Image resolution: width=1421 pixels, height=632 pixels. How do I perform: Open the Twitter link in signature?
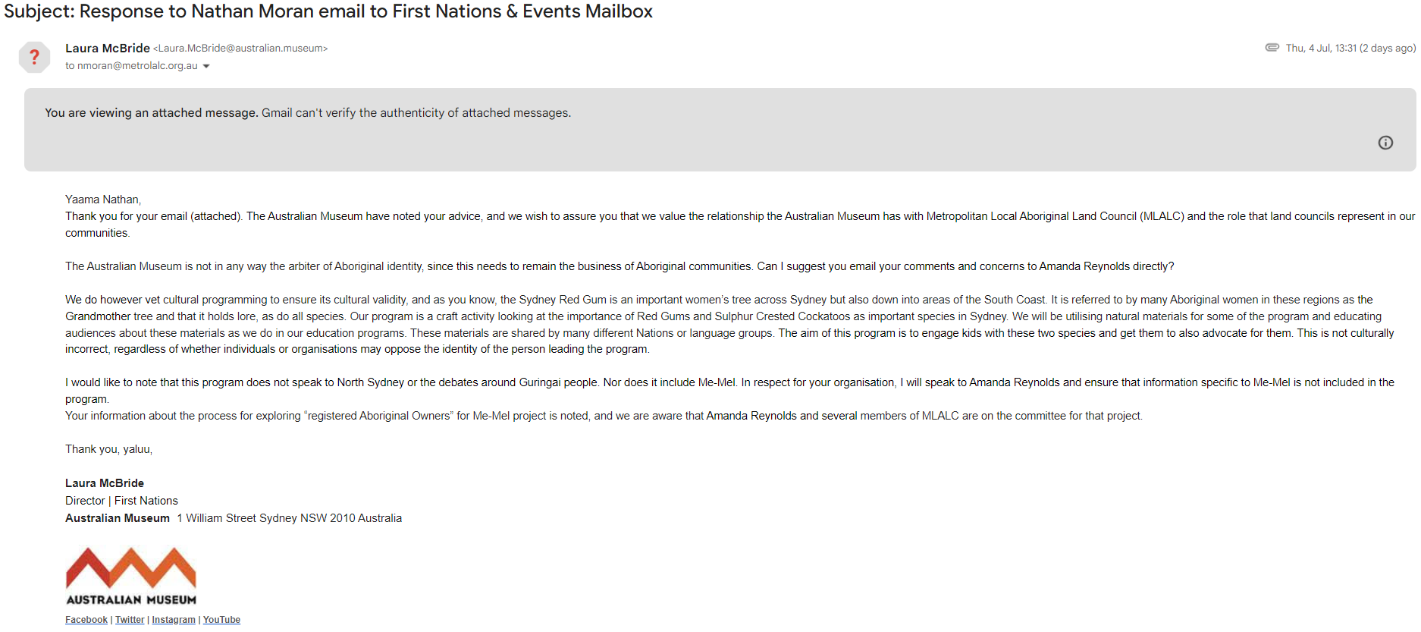tap(130, 620)
